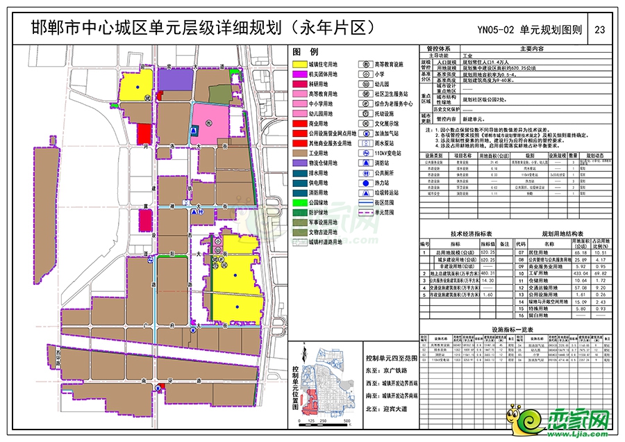Click the brown 工业用地 legend swatch

click(299, 153)
